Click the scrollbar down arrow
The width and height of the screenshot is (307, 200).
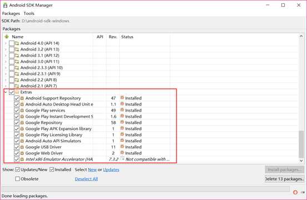pyautogui.click(x=301, y=161)
